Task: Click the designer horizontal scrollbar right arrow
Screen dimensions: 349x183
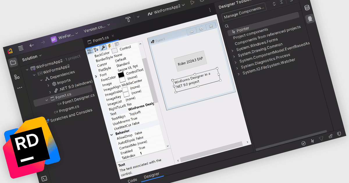Action: (x=248, y=142)
